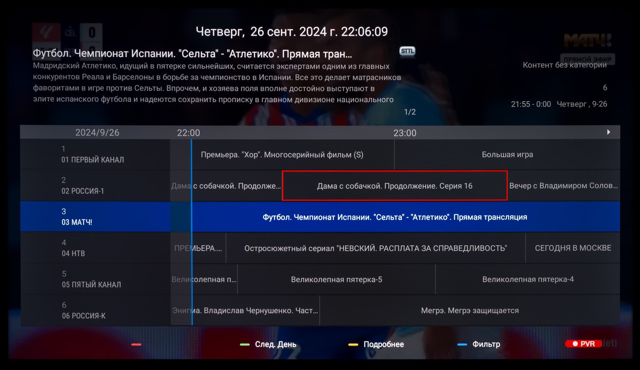Click the right arrow in timeline header
Screen dimensions: 640x370
tap(609, 132)
